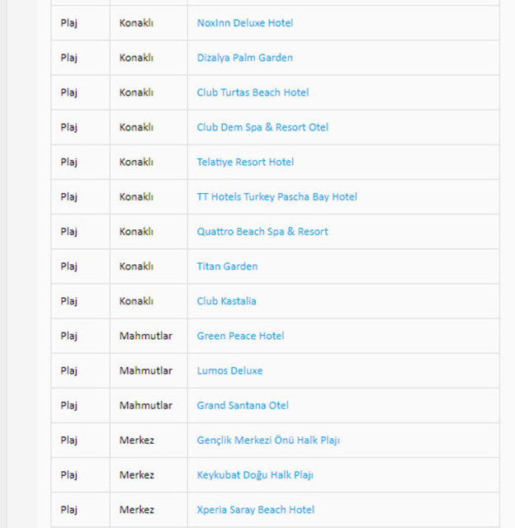Open the Telatiye Resort Hotel link
Image resolution: width=515 pixels, height=528 pixels.
coord(245,162)
